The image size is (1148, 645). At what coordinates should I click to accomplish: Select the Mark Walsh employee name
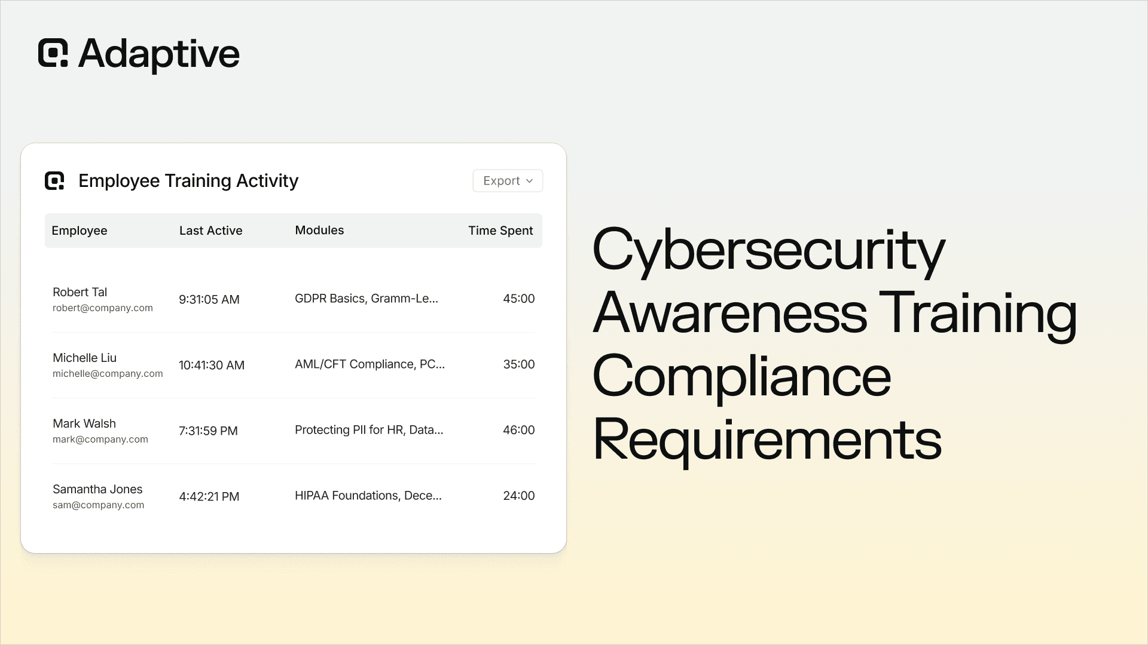coord(84,423)
